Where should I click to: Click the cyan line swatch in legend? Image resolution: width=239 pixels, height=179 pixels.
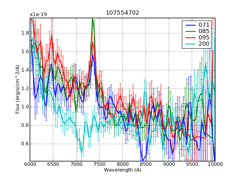(190, 44)
